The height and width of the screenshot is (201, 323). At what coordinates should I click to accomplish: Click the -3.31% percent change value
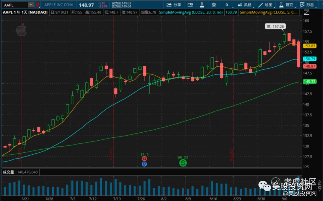tap(103, 6)
